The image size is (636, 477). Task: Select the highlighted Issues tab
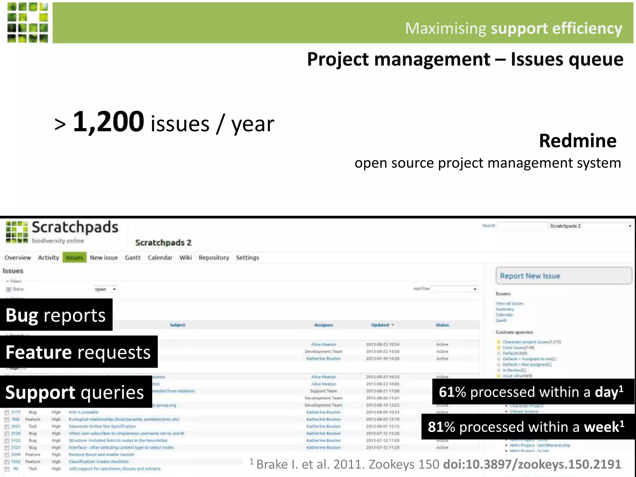click(75, 257)
